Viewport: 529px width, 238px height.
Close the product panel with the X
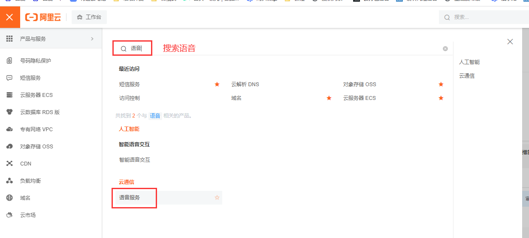click(x=510, y=42)
